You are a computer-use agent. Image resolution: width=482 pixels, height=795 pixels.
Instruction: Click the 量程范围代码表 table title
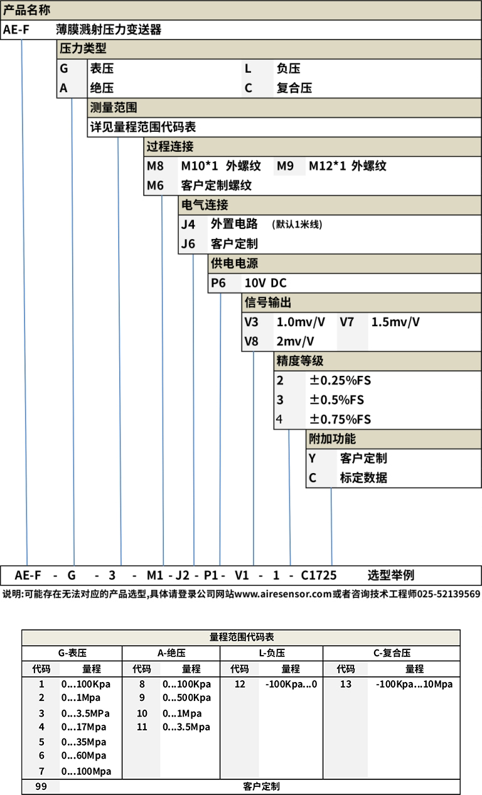point(241,637)
